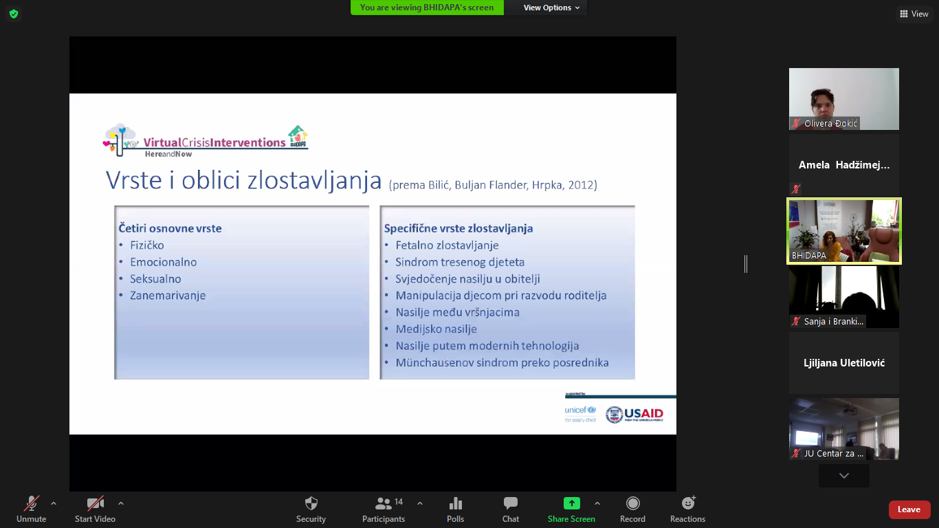Switch layout using the View button
The image size is (939, 528).
tap(914, 14)
